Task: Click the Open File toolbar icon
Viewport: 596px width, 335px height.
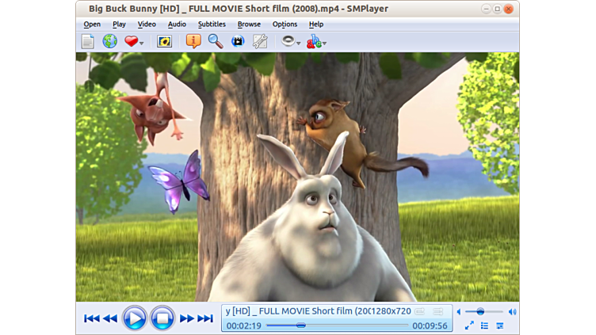Action: 87,41
